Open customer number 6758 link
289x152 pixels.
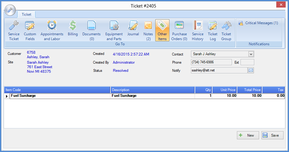point(31,52)
